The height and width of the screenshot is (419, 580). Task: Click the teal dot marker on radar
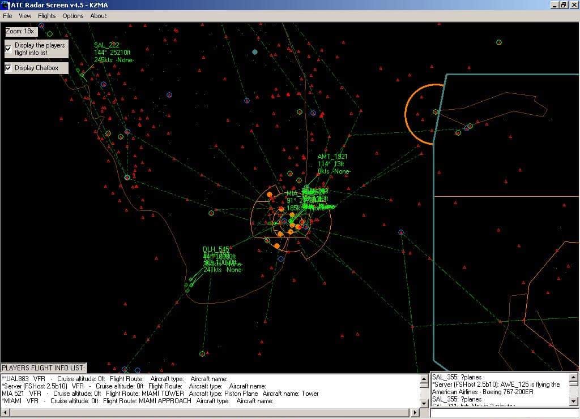coord(255,52)
